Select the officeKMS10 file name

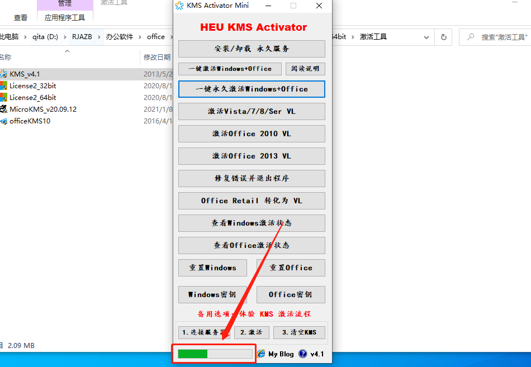tap(30, 121)
